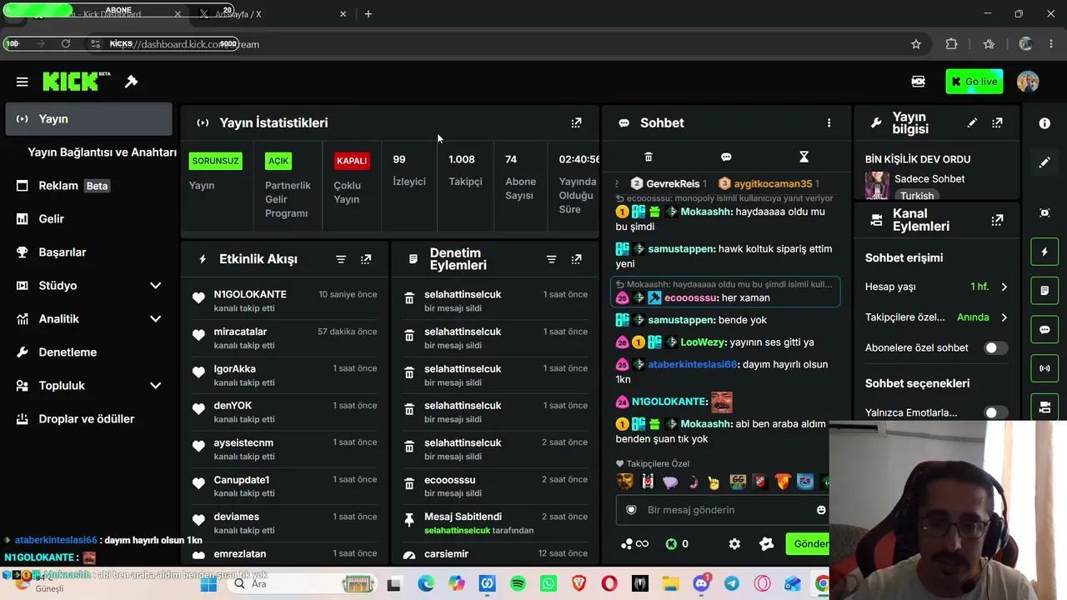Click the browser address bar
Image resolution: width=1067 pixels, height=600 pixels.
click(500, 44)
